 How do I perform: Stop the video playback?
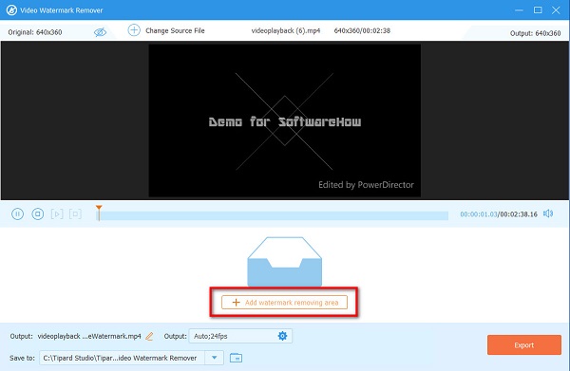tap(38, 213)
